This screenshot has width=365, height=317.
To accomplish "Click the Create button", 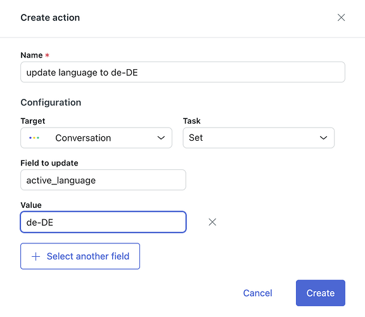I will [321, 293].
